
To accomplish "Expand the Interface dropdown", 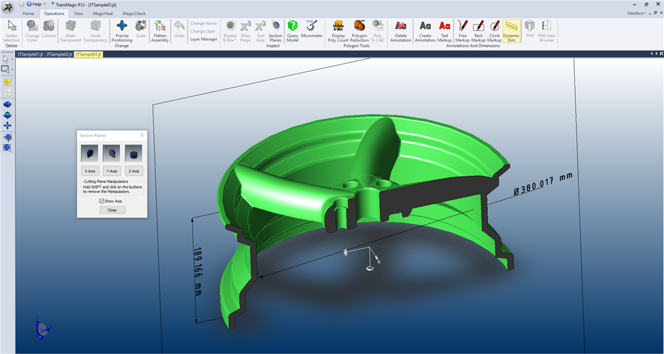I will 637,13.
